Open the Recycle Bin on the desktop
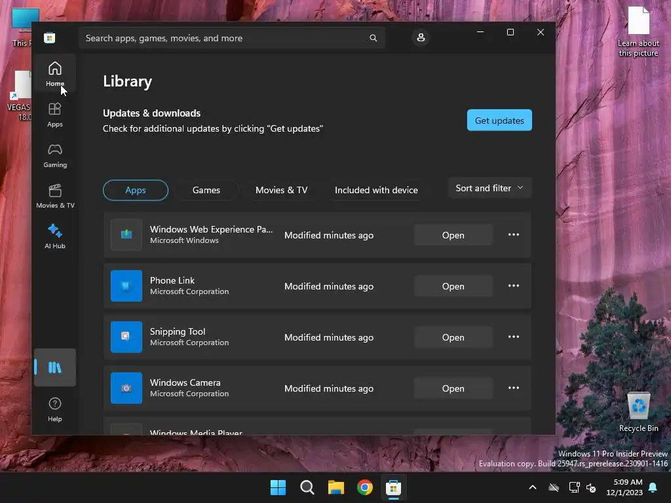Viewport: 671px width, 503px height. click(x=638, y=413)
